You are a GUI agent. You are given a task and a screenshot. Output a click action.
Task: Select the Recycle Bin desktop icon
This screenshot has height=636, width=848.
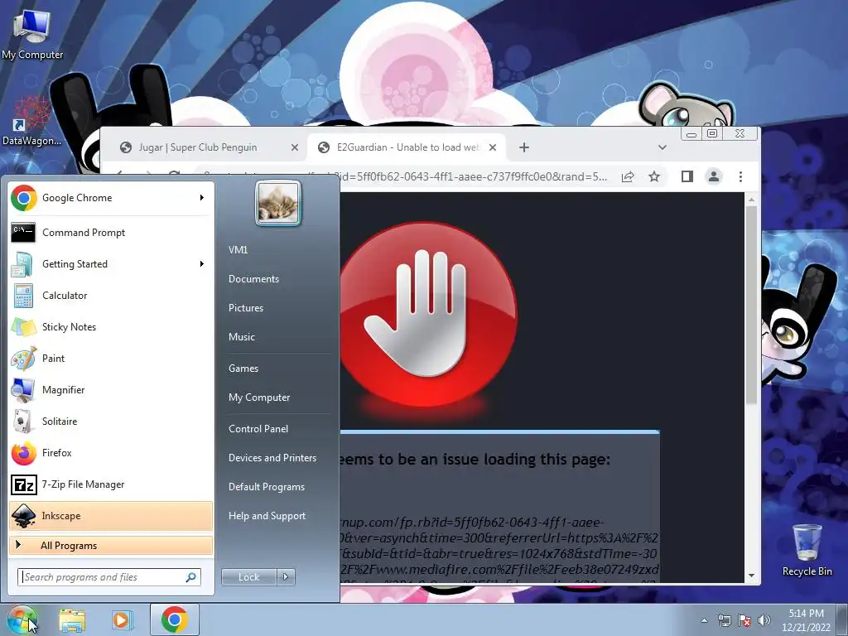click(x=807, y=550)
